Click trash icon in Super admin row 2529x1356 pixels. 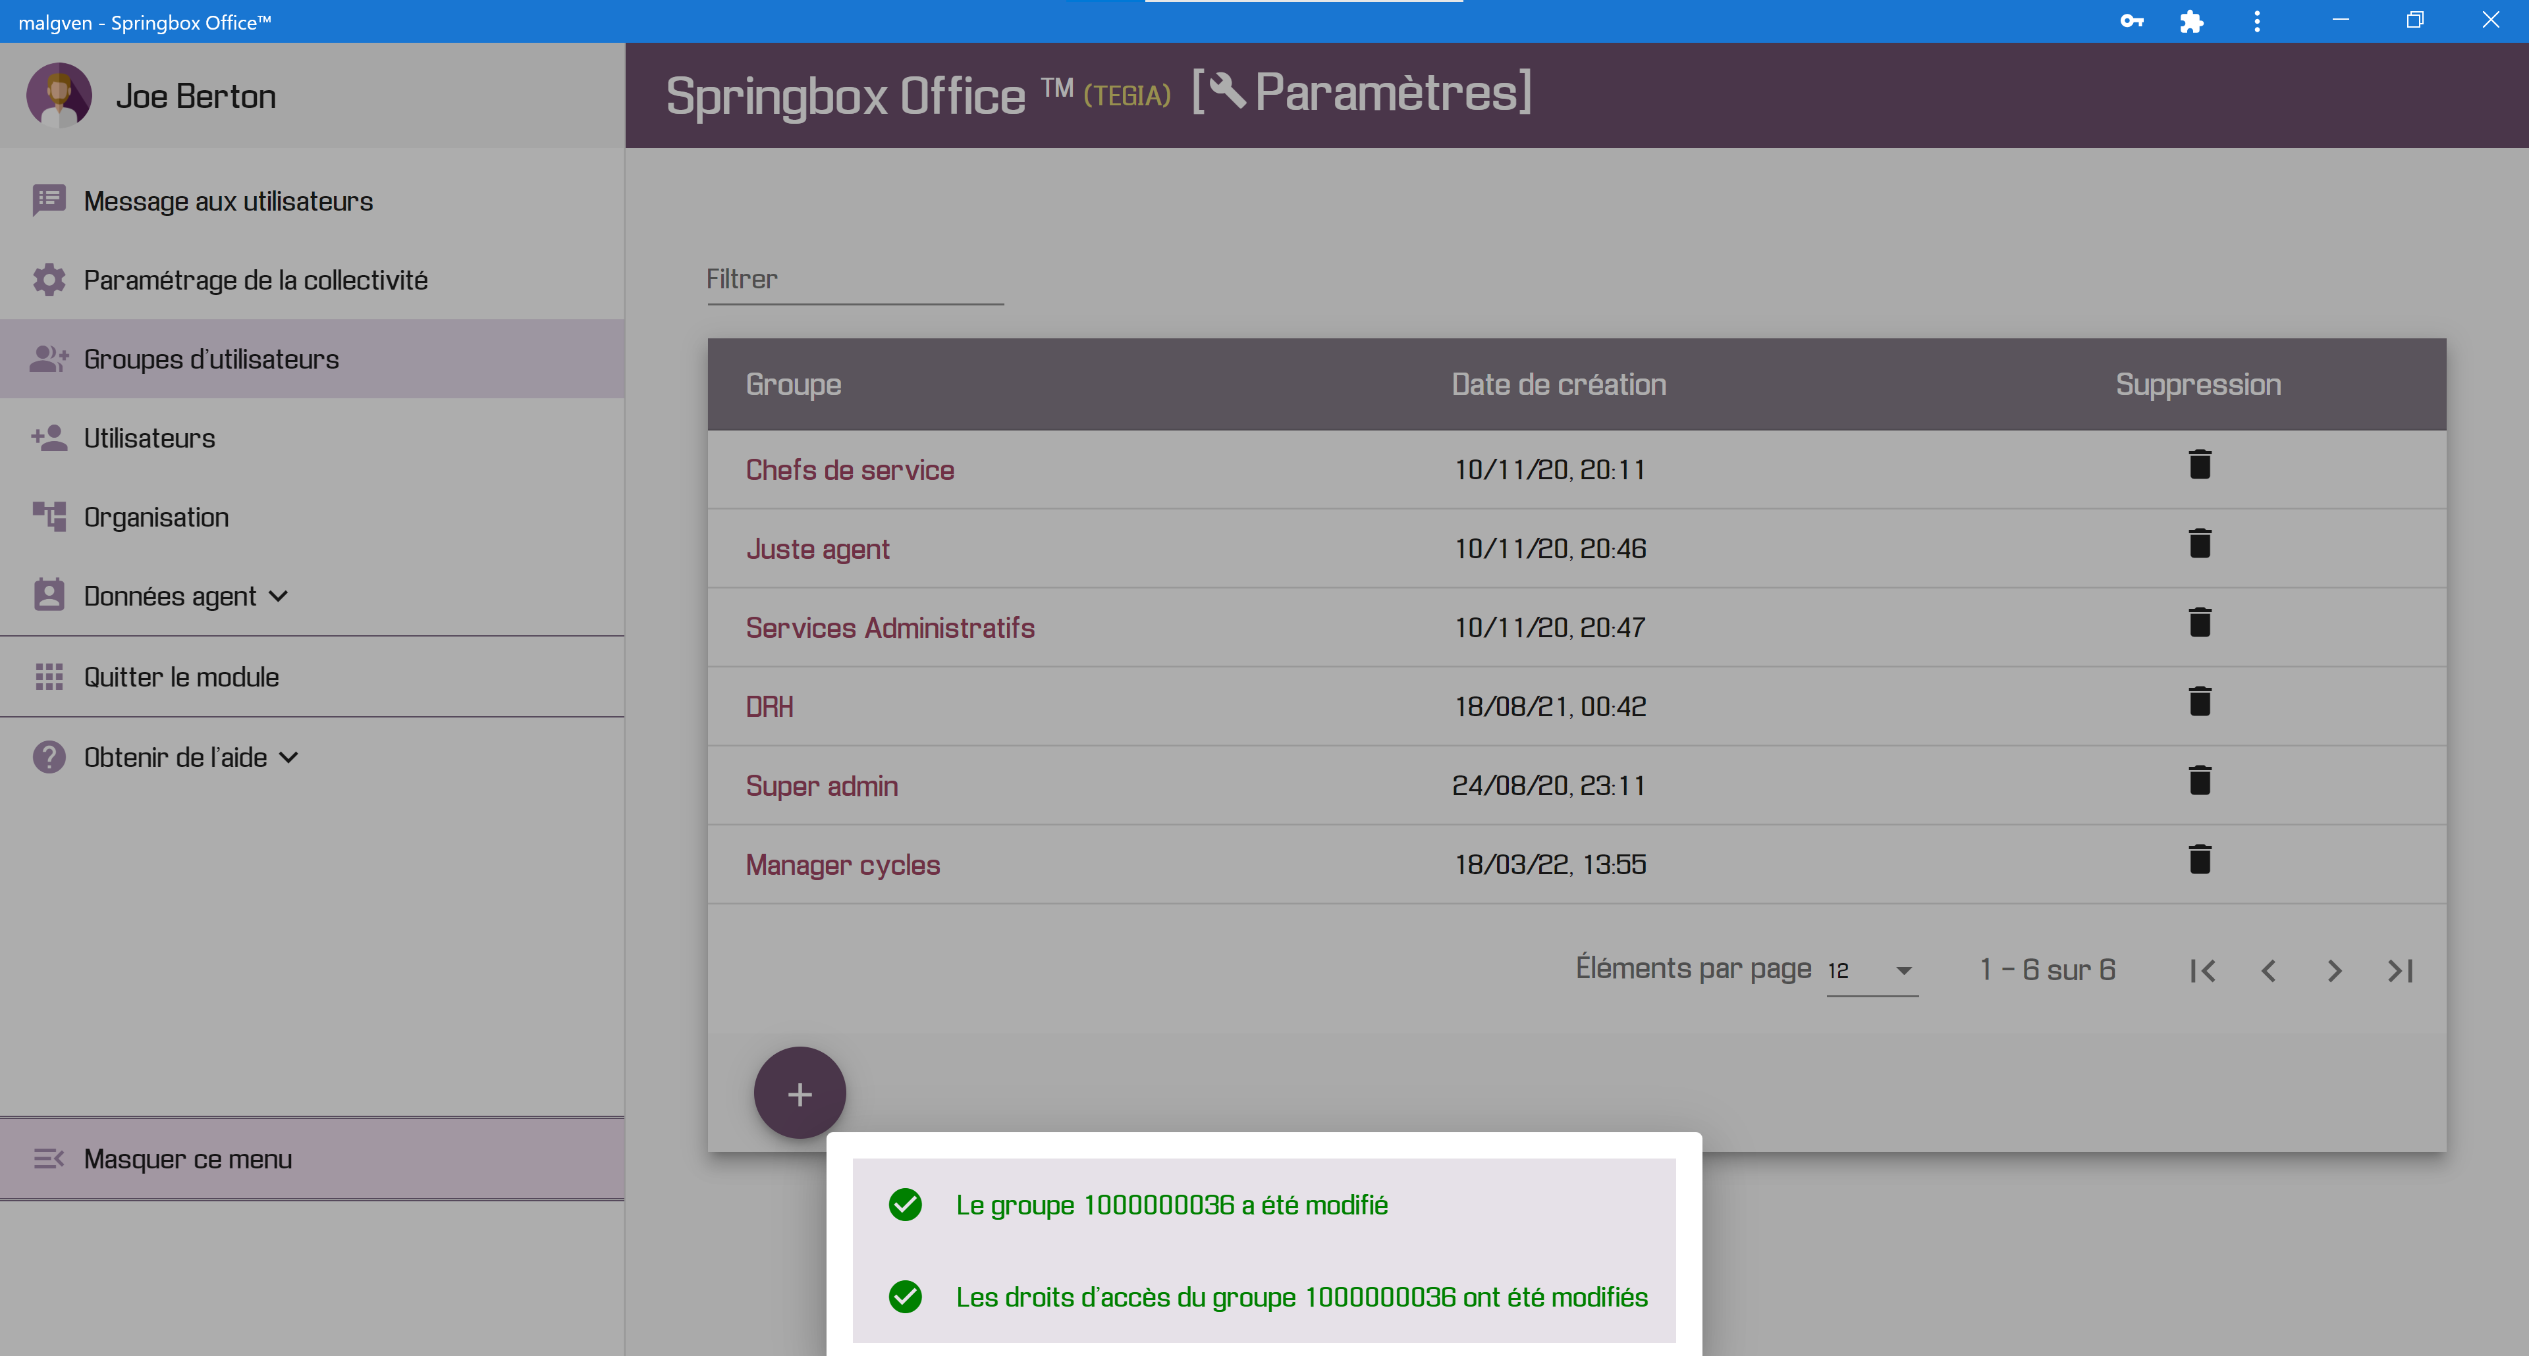point(2199,780)
